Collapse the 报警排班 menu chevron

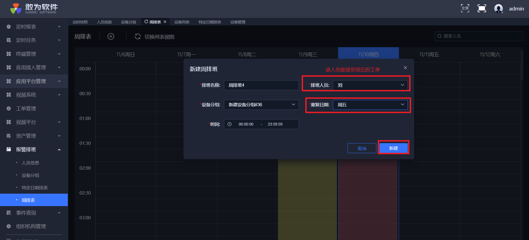tap(59, 150)
